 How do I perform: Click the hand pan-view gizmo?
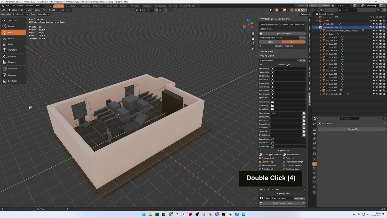coord(253,39)
